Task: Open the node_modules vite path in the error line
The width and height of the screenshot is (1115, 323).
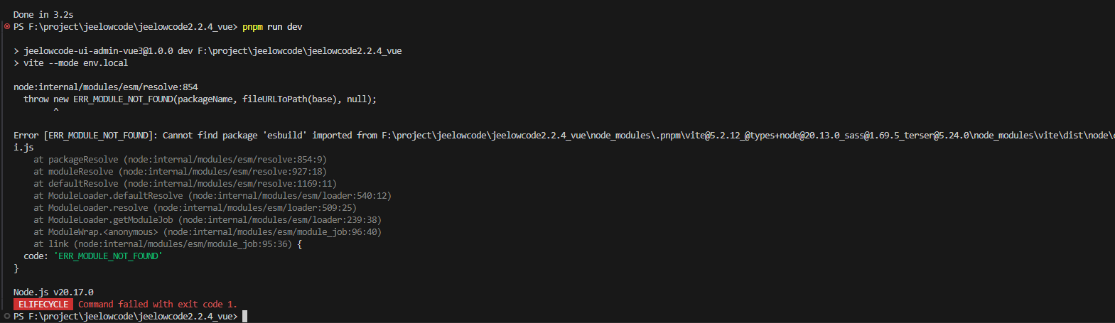Action: pyautogui.click(x=746, y=136)
